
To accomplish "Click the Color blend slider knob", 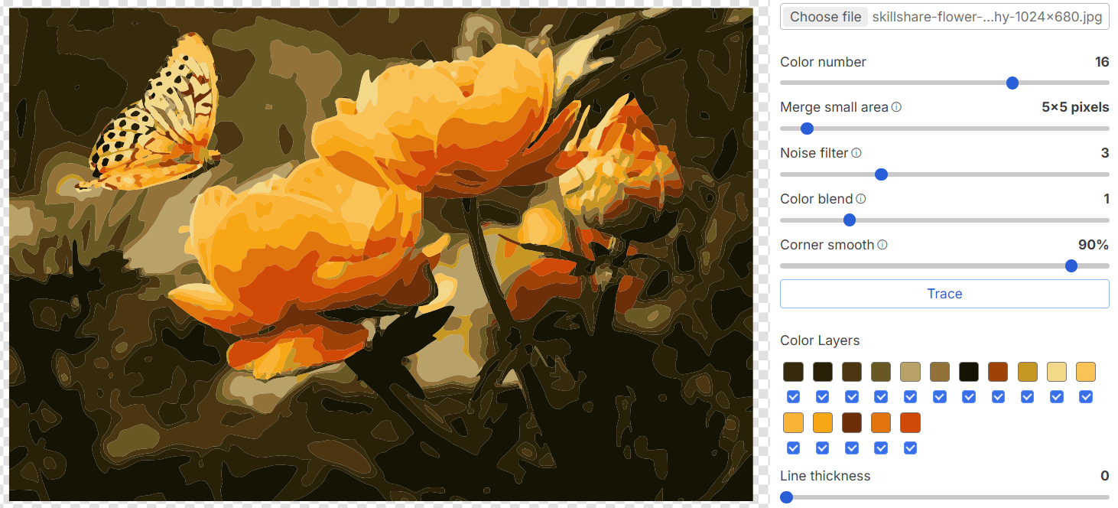I will [849, 220].
